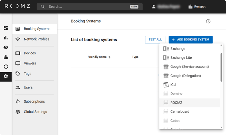Viewport: 226px width, 135px height.
Task: Open the info icon on Booking Systems
Action: [208, 21]
